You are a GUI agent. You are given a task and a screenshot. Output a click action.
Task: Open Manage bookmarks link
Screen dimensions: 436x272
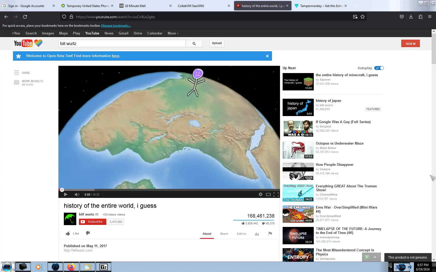[x=116, y=26]
